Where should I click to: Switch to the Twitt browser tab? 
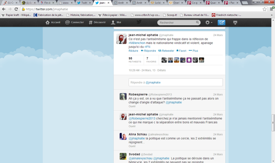coord(84,3)
